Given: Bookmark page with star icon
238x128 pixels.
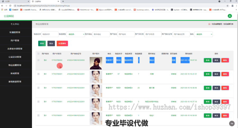Looking at the screenshot, I should (x=227, y=6).
